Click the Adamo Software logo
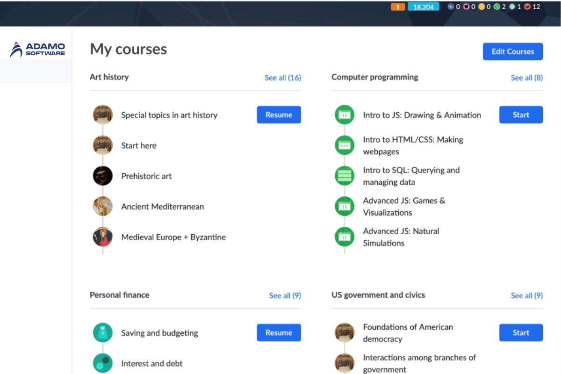This screenshot has height=374, width=561. pyautogui.click(x=37, y=50)
